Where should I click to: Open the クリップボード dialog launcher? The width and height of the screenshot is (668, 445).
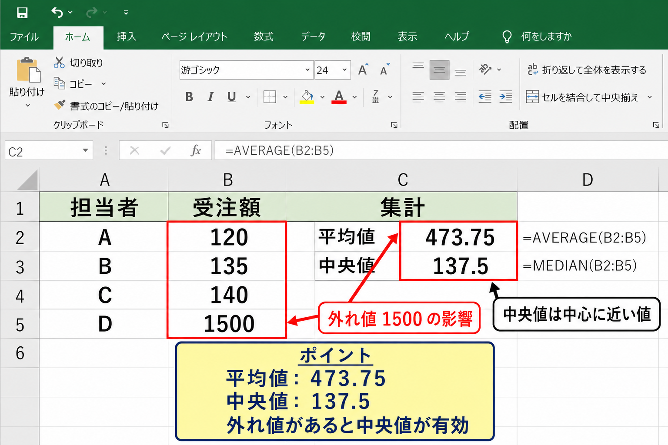coord(165,125)
